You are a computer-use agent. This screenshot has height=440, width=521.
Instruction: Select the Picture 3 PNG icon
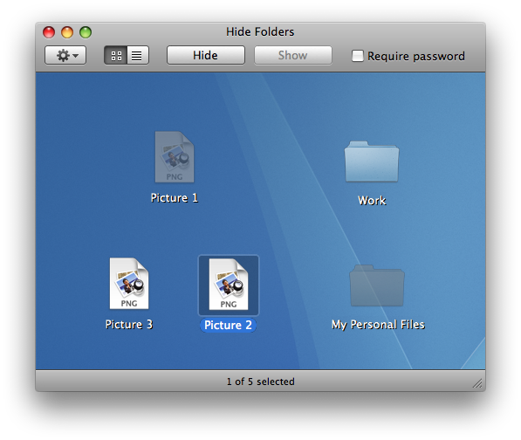[129, 284]
